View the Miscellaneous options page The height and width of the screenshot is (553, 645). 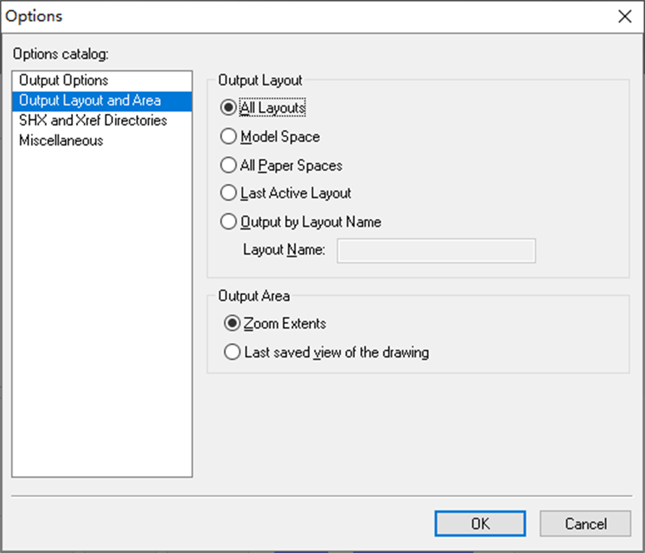point(64,140)
